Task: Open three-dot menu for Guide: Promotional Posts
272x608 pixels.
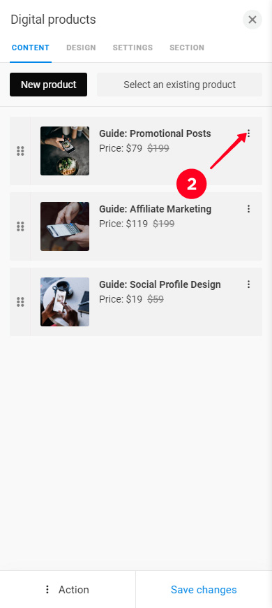Action: coord(249,133)
